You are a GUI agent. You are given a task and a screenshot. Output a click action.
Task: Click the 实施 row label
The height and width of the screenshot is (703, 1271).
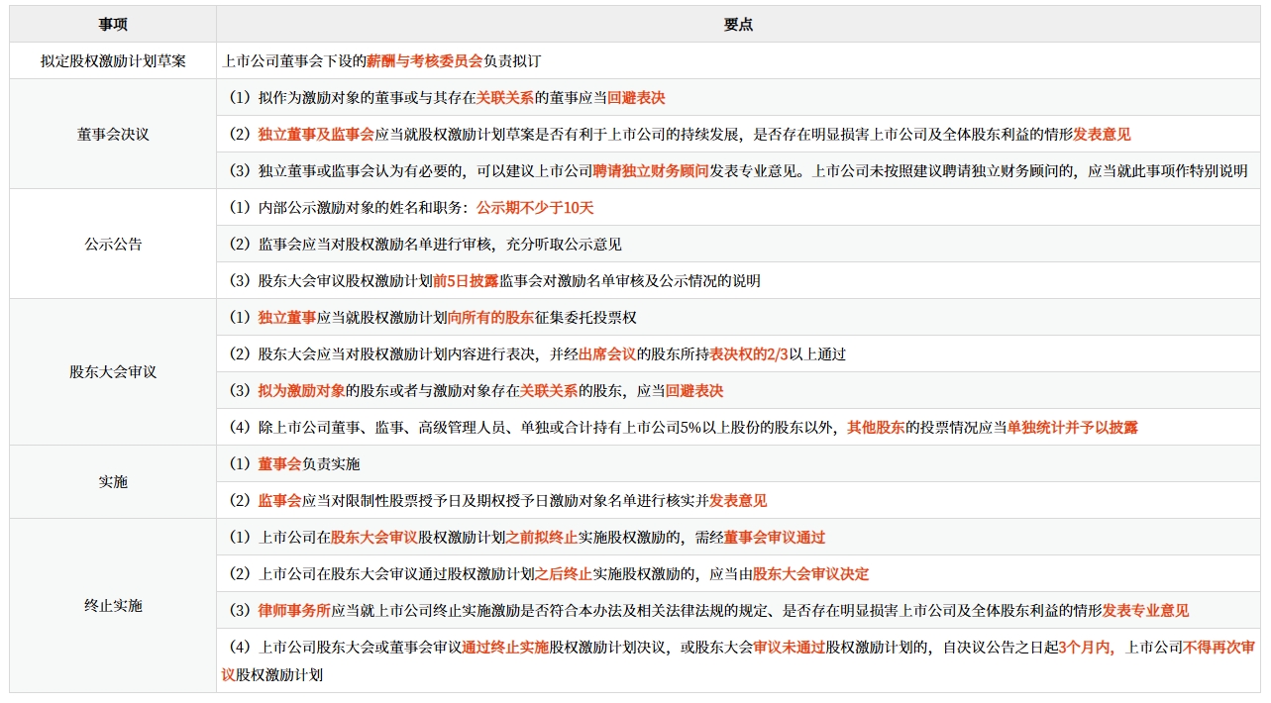111,482
